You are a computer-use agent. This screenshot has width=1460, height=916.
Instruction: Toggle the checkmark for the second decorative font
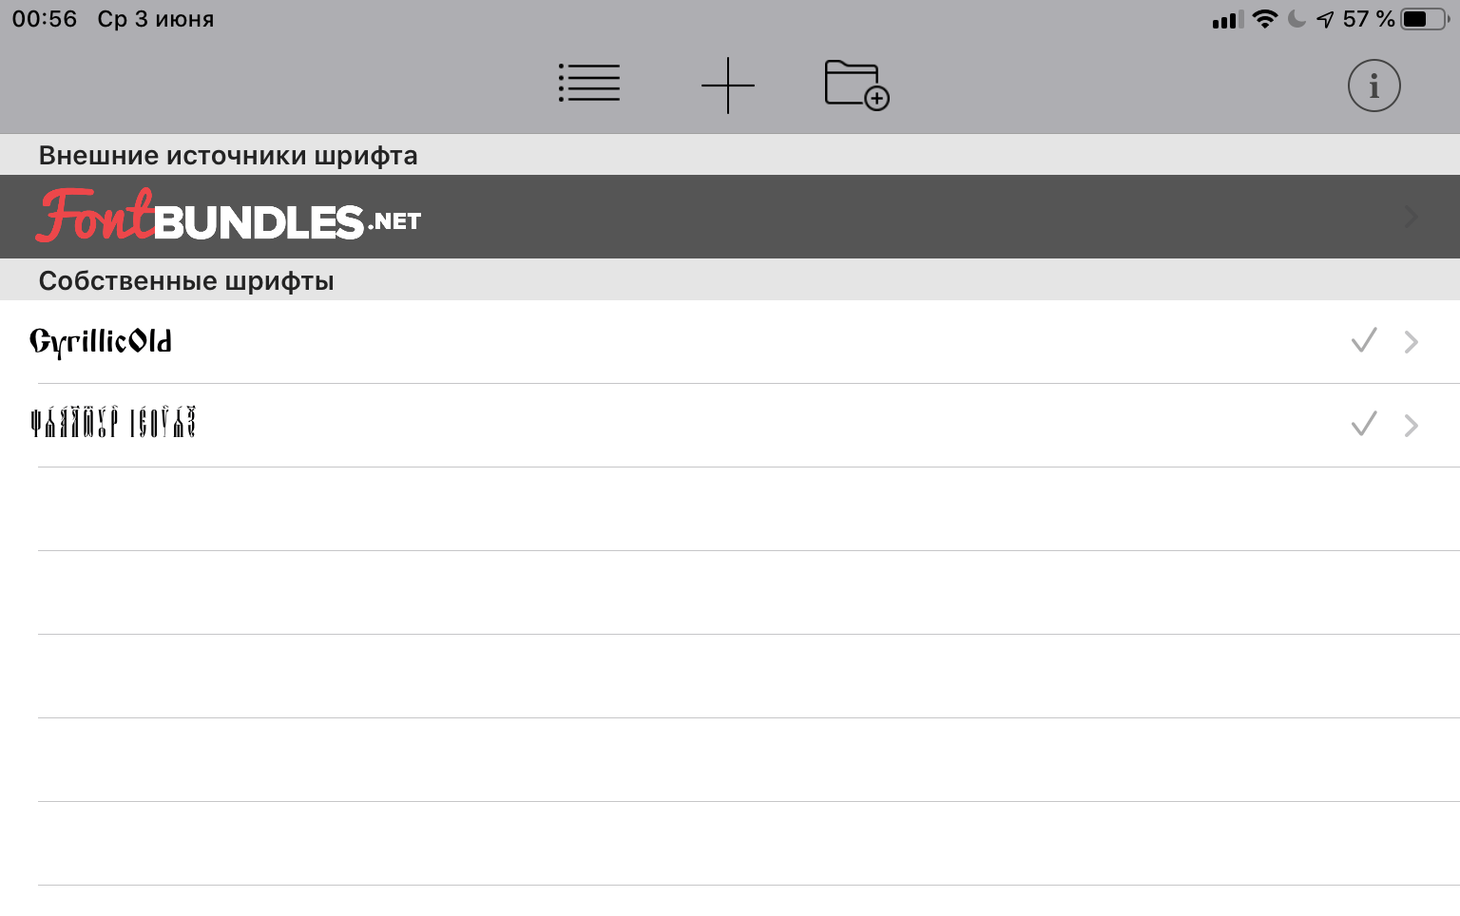click(x=1364, y=425)
